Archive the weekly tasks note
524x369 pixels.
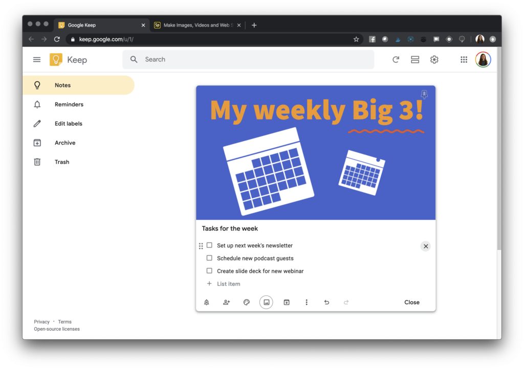click(286, 302)
